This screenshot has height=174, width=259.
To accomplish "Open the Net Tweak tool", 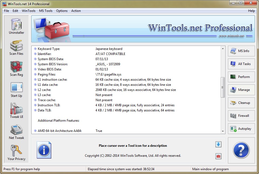I will [16, 132].
